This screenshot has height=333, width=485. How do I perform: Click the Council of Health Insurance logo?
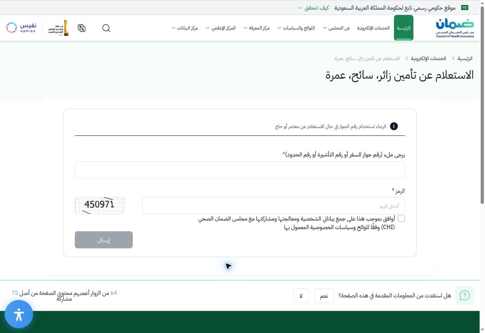455,28
